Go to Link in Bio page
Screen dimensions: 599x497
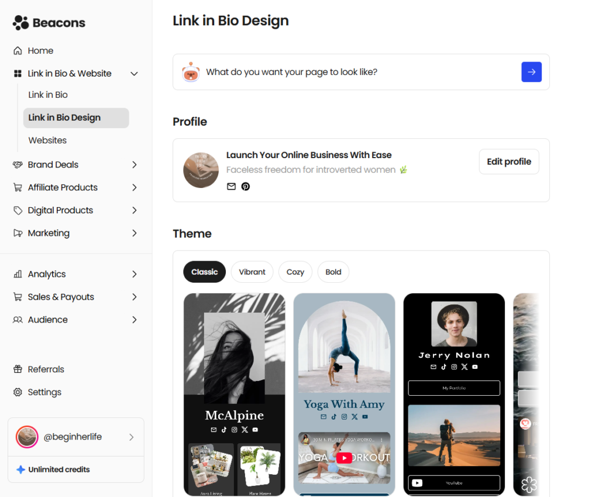point(48,95)
